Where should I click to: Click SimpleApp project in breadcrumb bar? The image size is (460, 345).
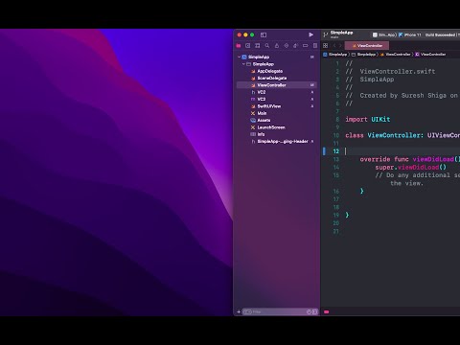click(335, 55)
